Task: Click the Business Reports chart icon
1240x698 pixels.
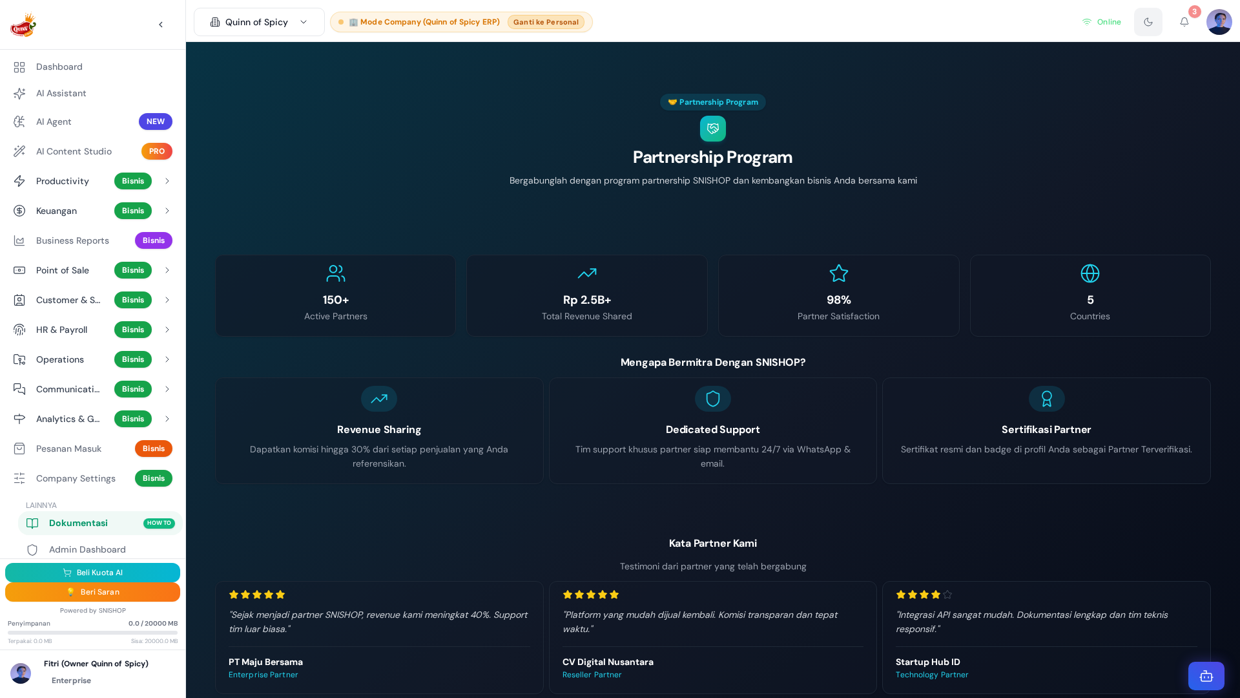Action: pyautogui.click(x=19, y=240)
